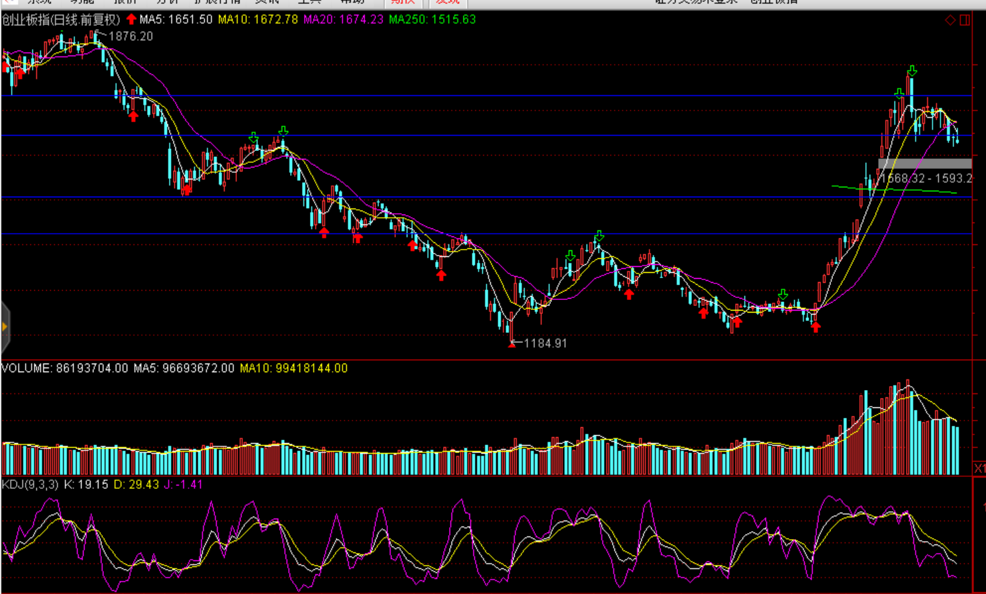
Task: Click the X1 zoom indicator beside volume panel
Action: click(979, 468)
